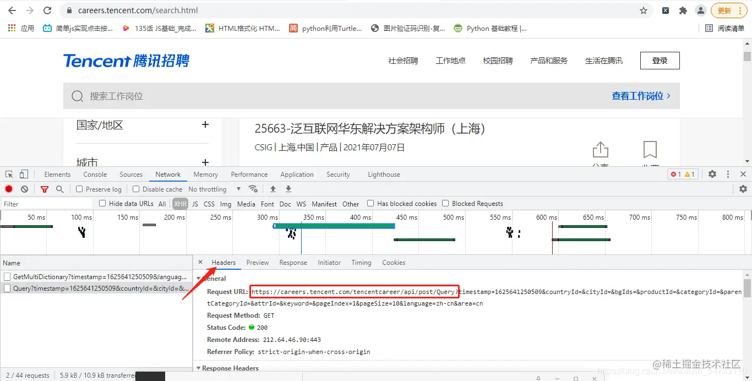
Task: Enable the Disable cache checkbox
Action: tap(136, 189)
